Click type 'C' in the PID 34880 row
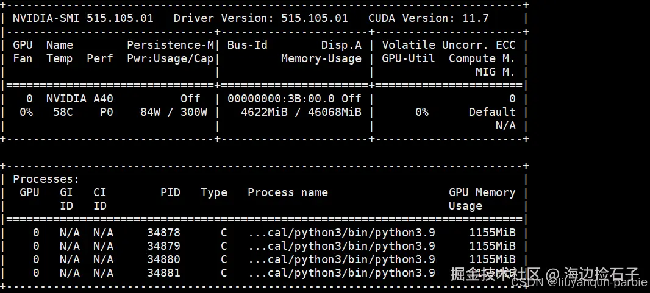 (224, 259)
